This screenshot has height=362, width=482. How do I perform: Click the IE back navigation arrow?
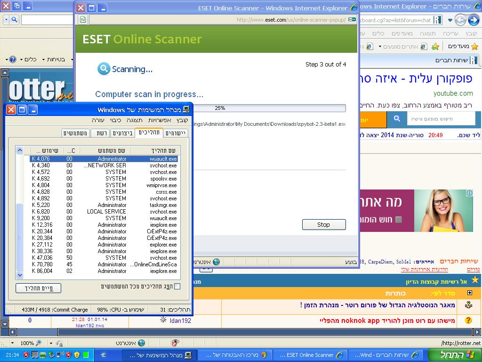[473, 20]
